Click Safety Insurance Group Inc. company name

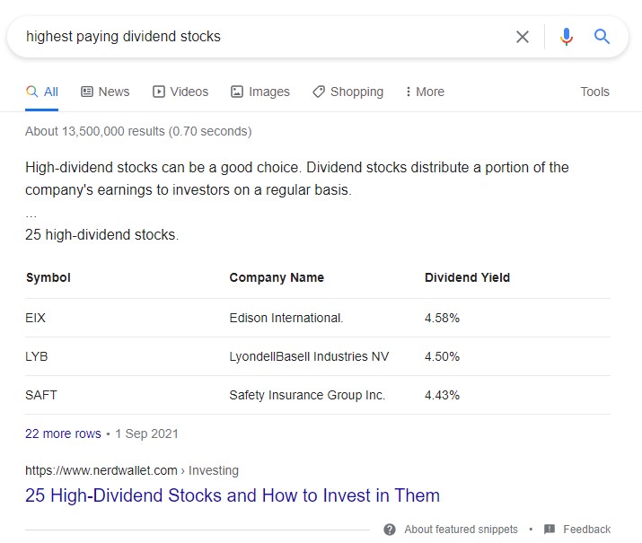click(x=307, y=395)
